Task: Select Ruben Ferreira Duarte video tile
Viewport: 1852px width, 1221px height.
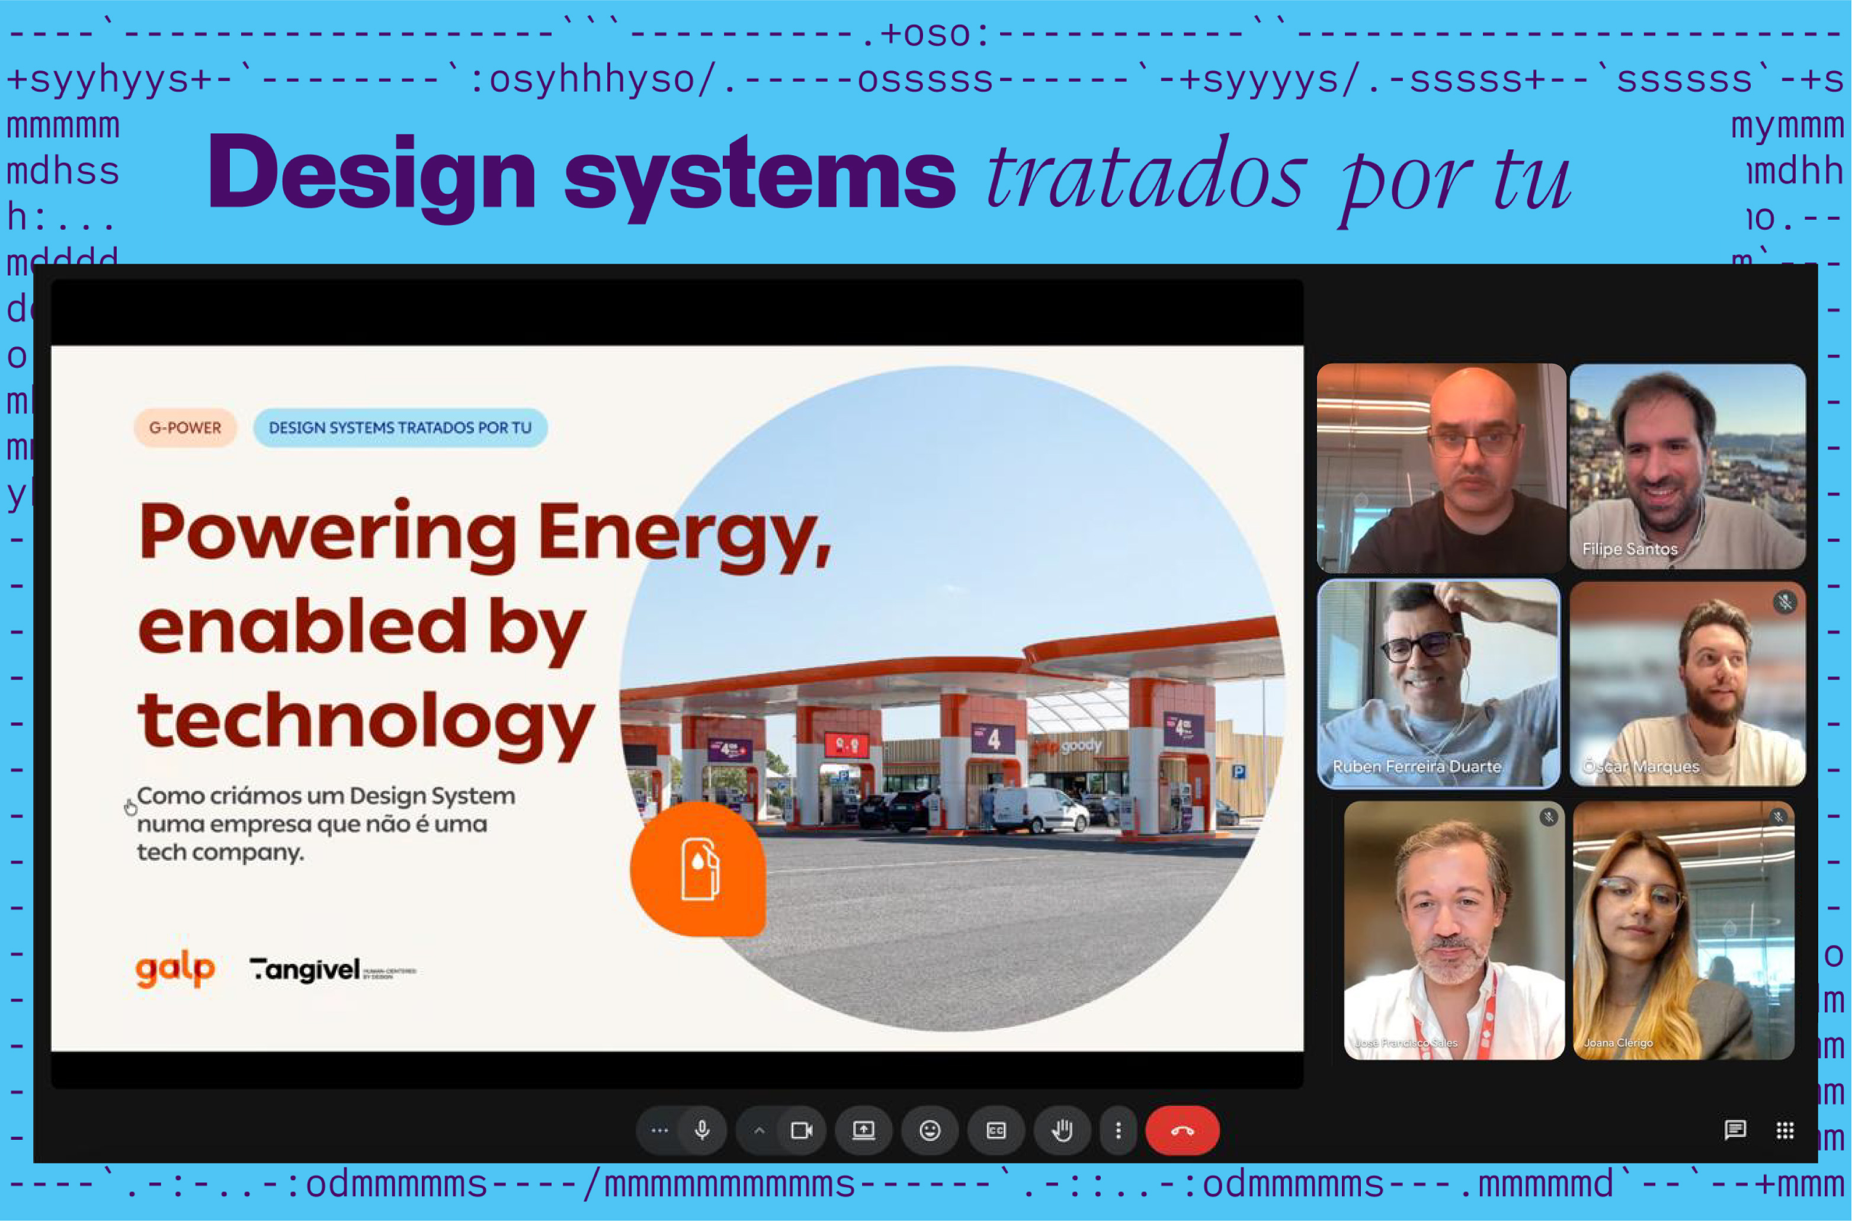Action: coord(1438,684)
